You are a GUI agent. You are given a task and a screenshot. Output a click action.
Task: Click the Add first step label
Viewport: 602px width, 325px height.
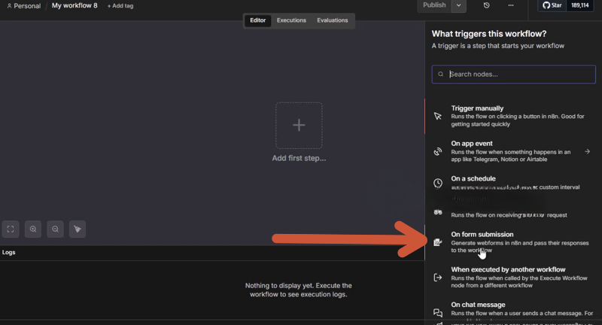point(299,158)
